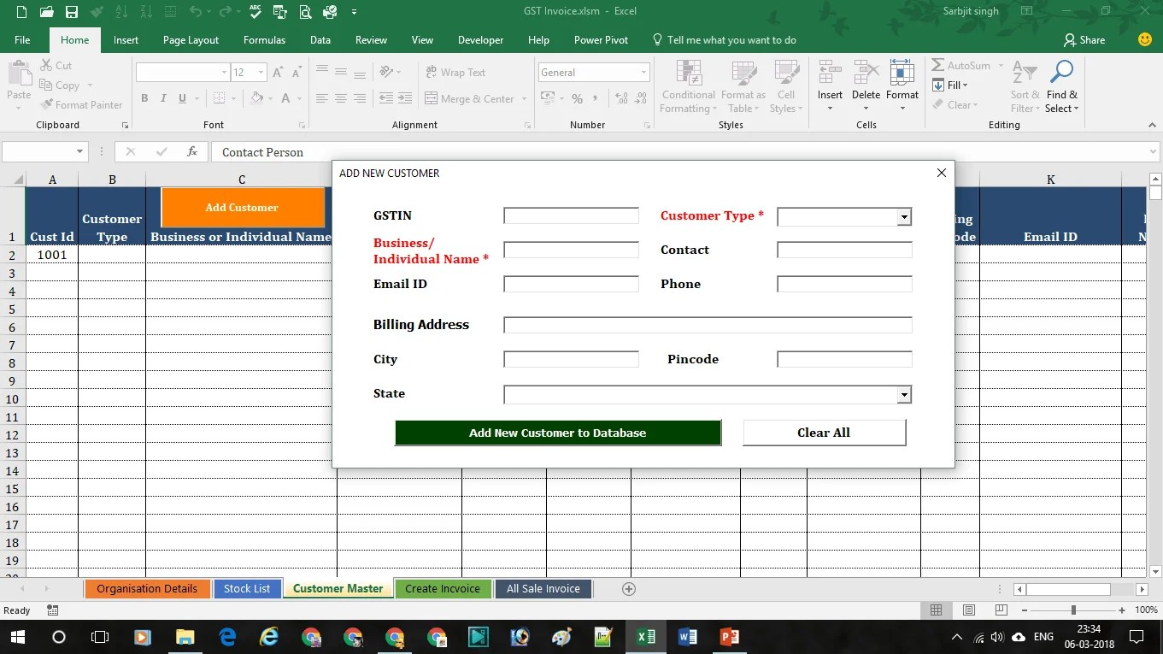Click Add New Customer to Database button
The width and height of the screenshot is (1163, 654).
pyautogui.click(x=557, y=433)
